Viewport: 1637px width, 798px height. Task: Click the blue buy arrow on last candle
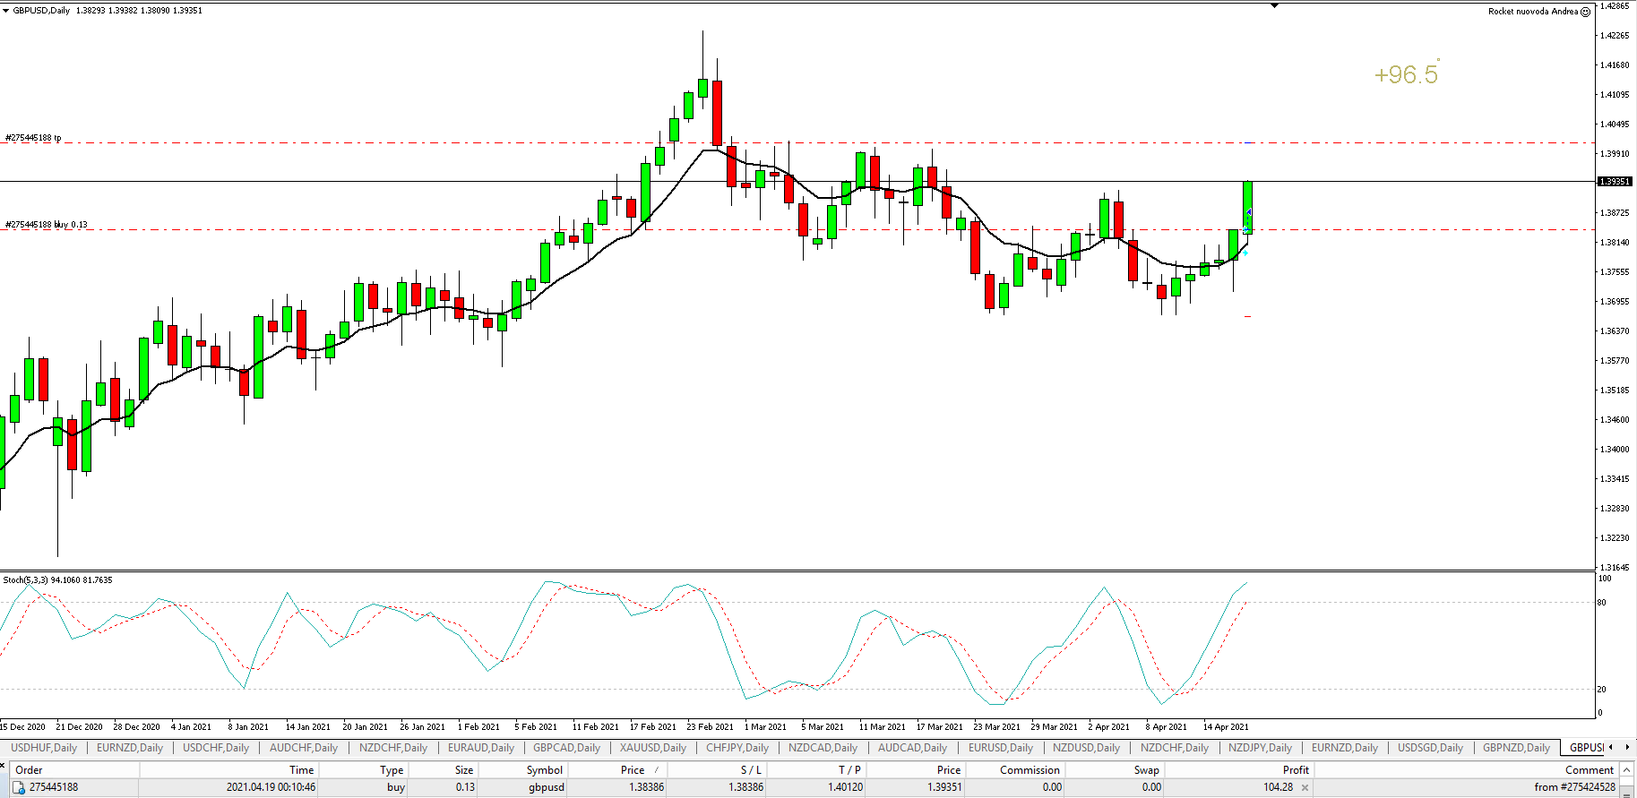click(x=1248, y=216)
